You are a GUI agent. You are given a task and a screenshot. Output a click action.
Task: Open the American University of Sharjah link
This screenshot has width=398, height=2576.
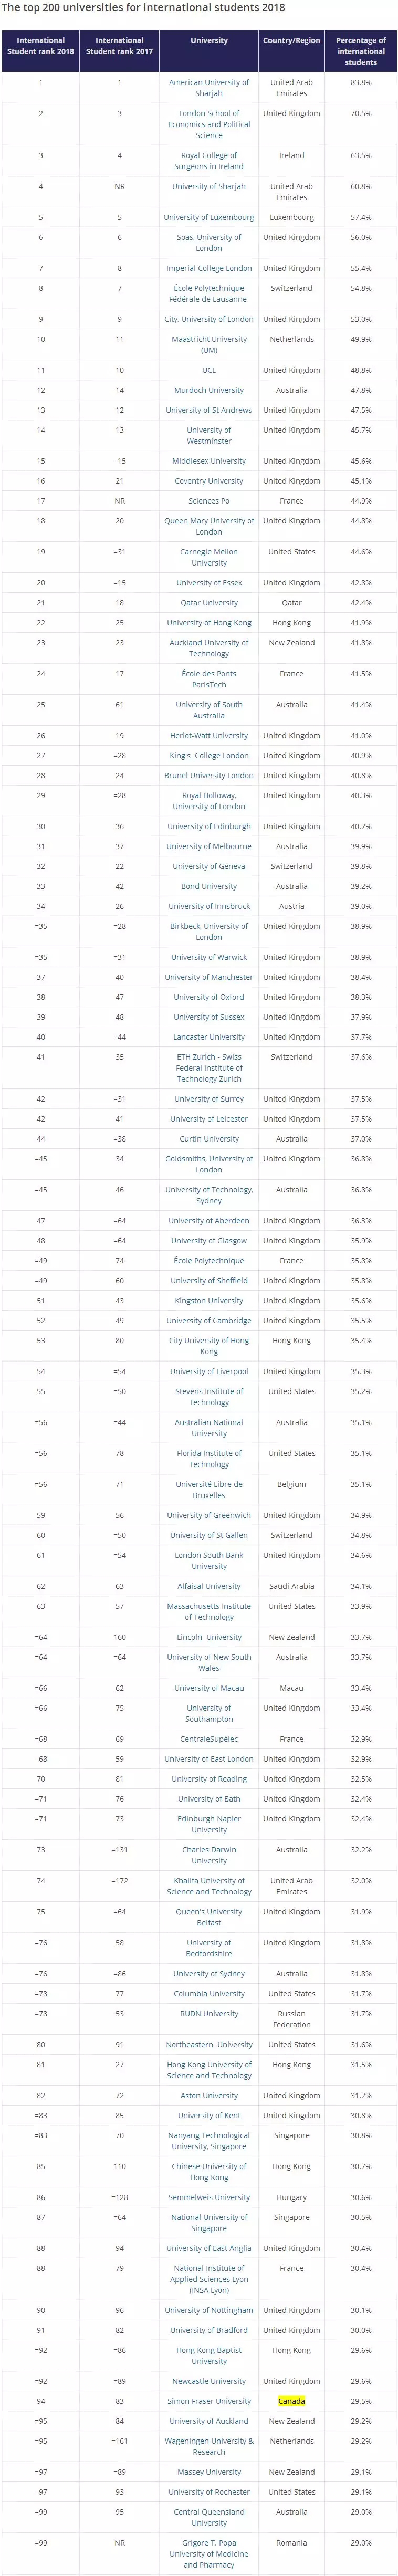point(209,88)
